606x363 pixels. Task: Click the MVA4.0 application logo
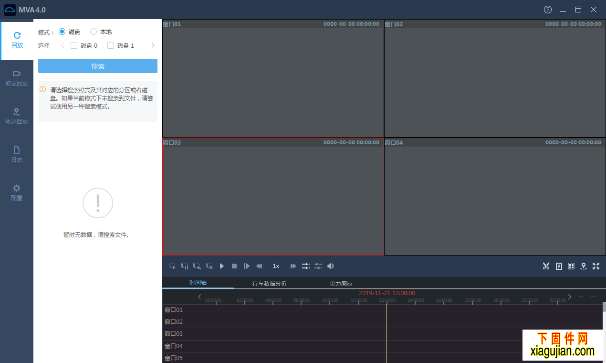(10, 10)
